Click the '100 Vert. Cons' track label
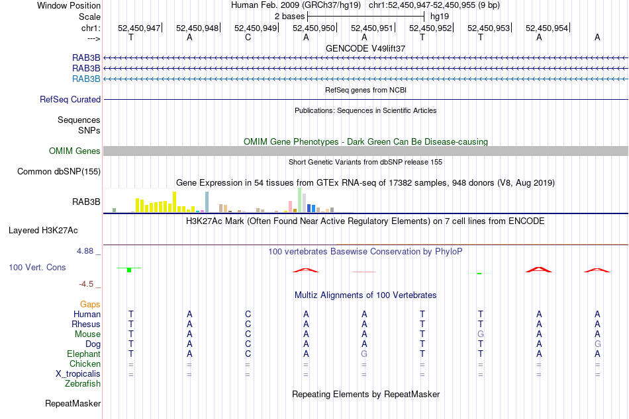629x419 pixels. [37, 267]
